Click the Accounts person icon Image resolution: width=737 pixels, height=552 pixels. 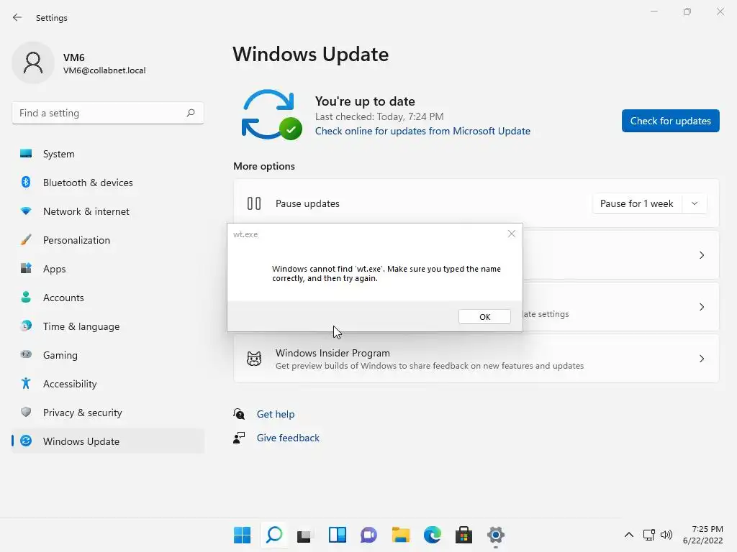click(26, 297)
